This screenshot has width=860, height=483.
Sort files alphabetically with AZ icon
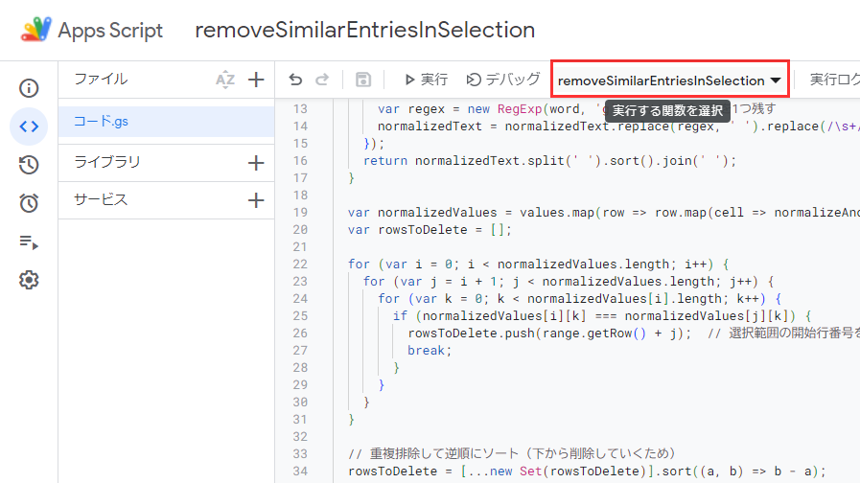tap(225, 80)
